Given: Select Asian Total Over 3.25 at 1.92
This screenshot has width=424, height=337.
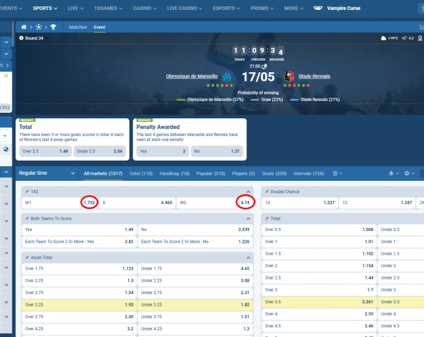Looking at the screenshot, I should point(79,305).
